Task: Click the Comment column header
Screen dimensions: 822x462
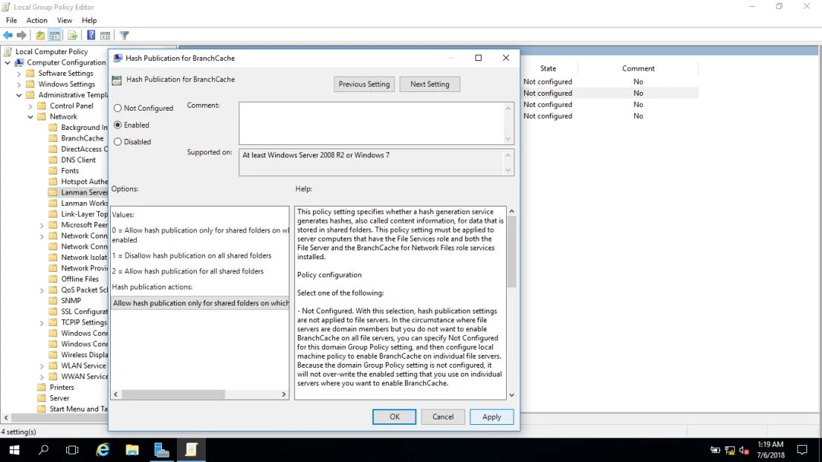Action: point(638,68)
